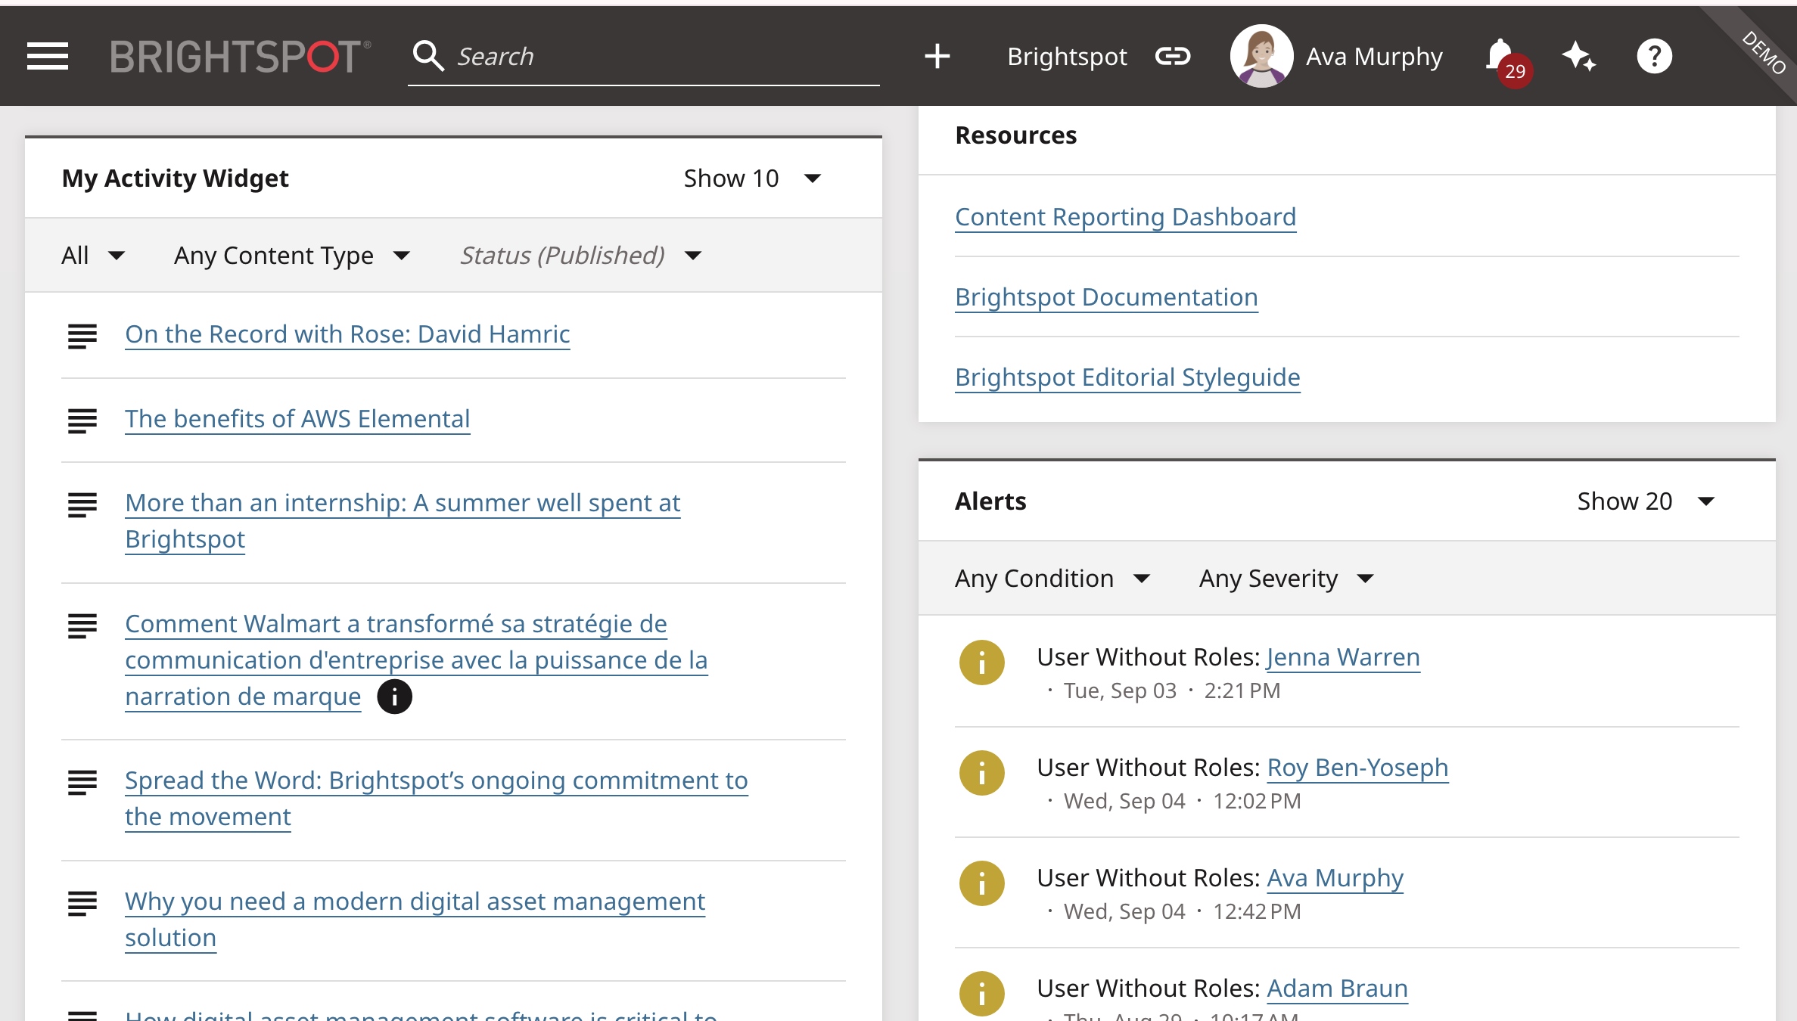This screenshot has width=1797, height=1021.
Task: Click the plus create-new icon
Action: [x=937, y=56]
